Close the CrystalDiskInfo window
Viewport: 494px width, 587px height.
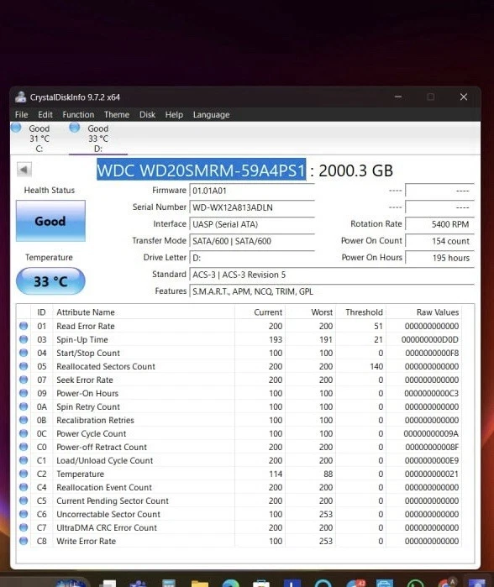464,97
